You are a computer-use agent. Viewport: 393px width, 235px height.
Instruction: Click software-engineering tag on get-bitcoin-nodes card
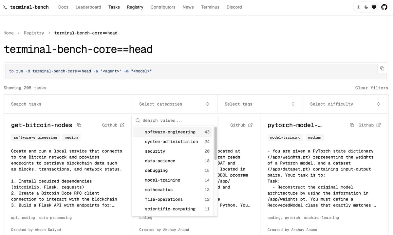point(35,138)
